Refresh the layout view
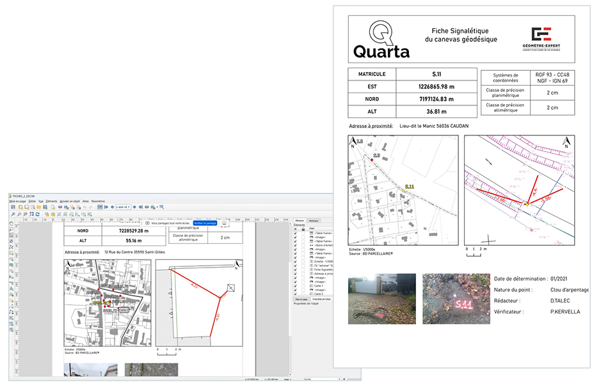608x387 pixels. pos(38,215)
